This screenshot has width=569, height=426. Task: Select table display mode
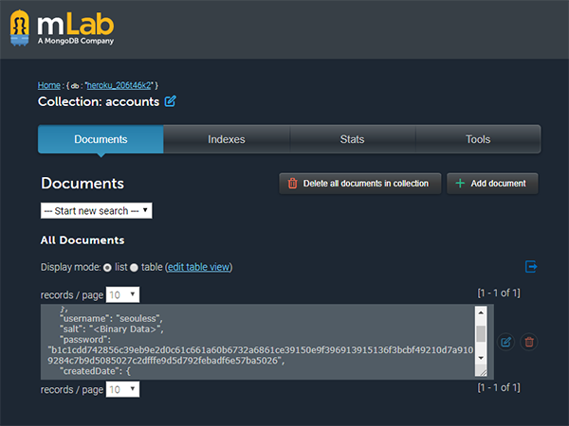[x=134, y=268]
